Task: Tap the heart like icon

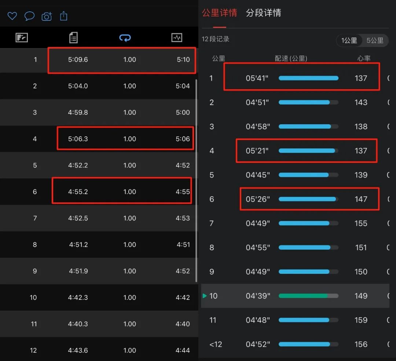Action: pos(12,16)
